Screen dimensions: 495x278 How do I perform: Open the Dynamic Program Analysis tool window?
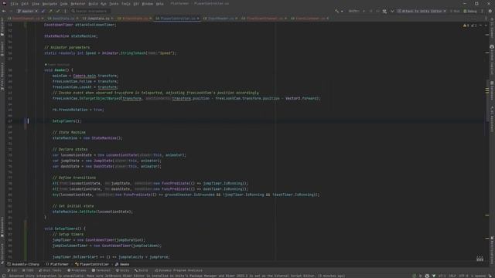click(179, 270)
